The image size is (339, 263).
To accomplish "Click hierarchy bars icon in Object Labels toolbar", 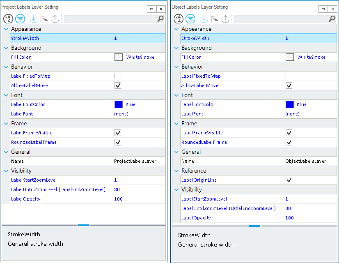I will [215, 19].
